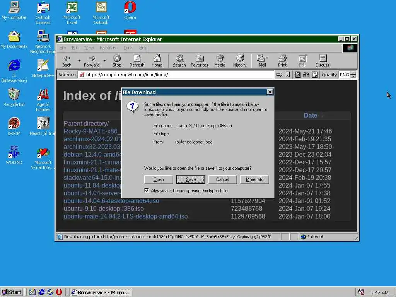
Task: Click the binoculars find icon
Action: pos(306,75)
